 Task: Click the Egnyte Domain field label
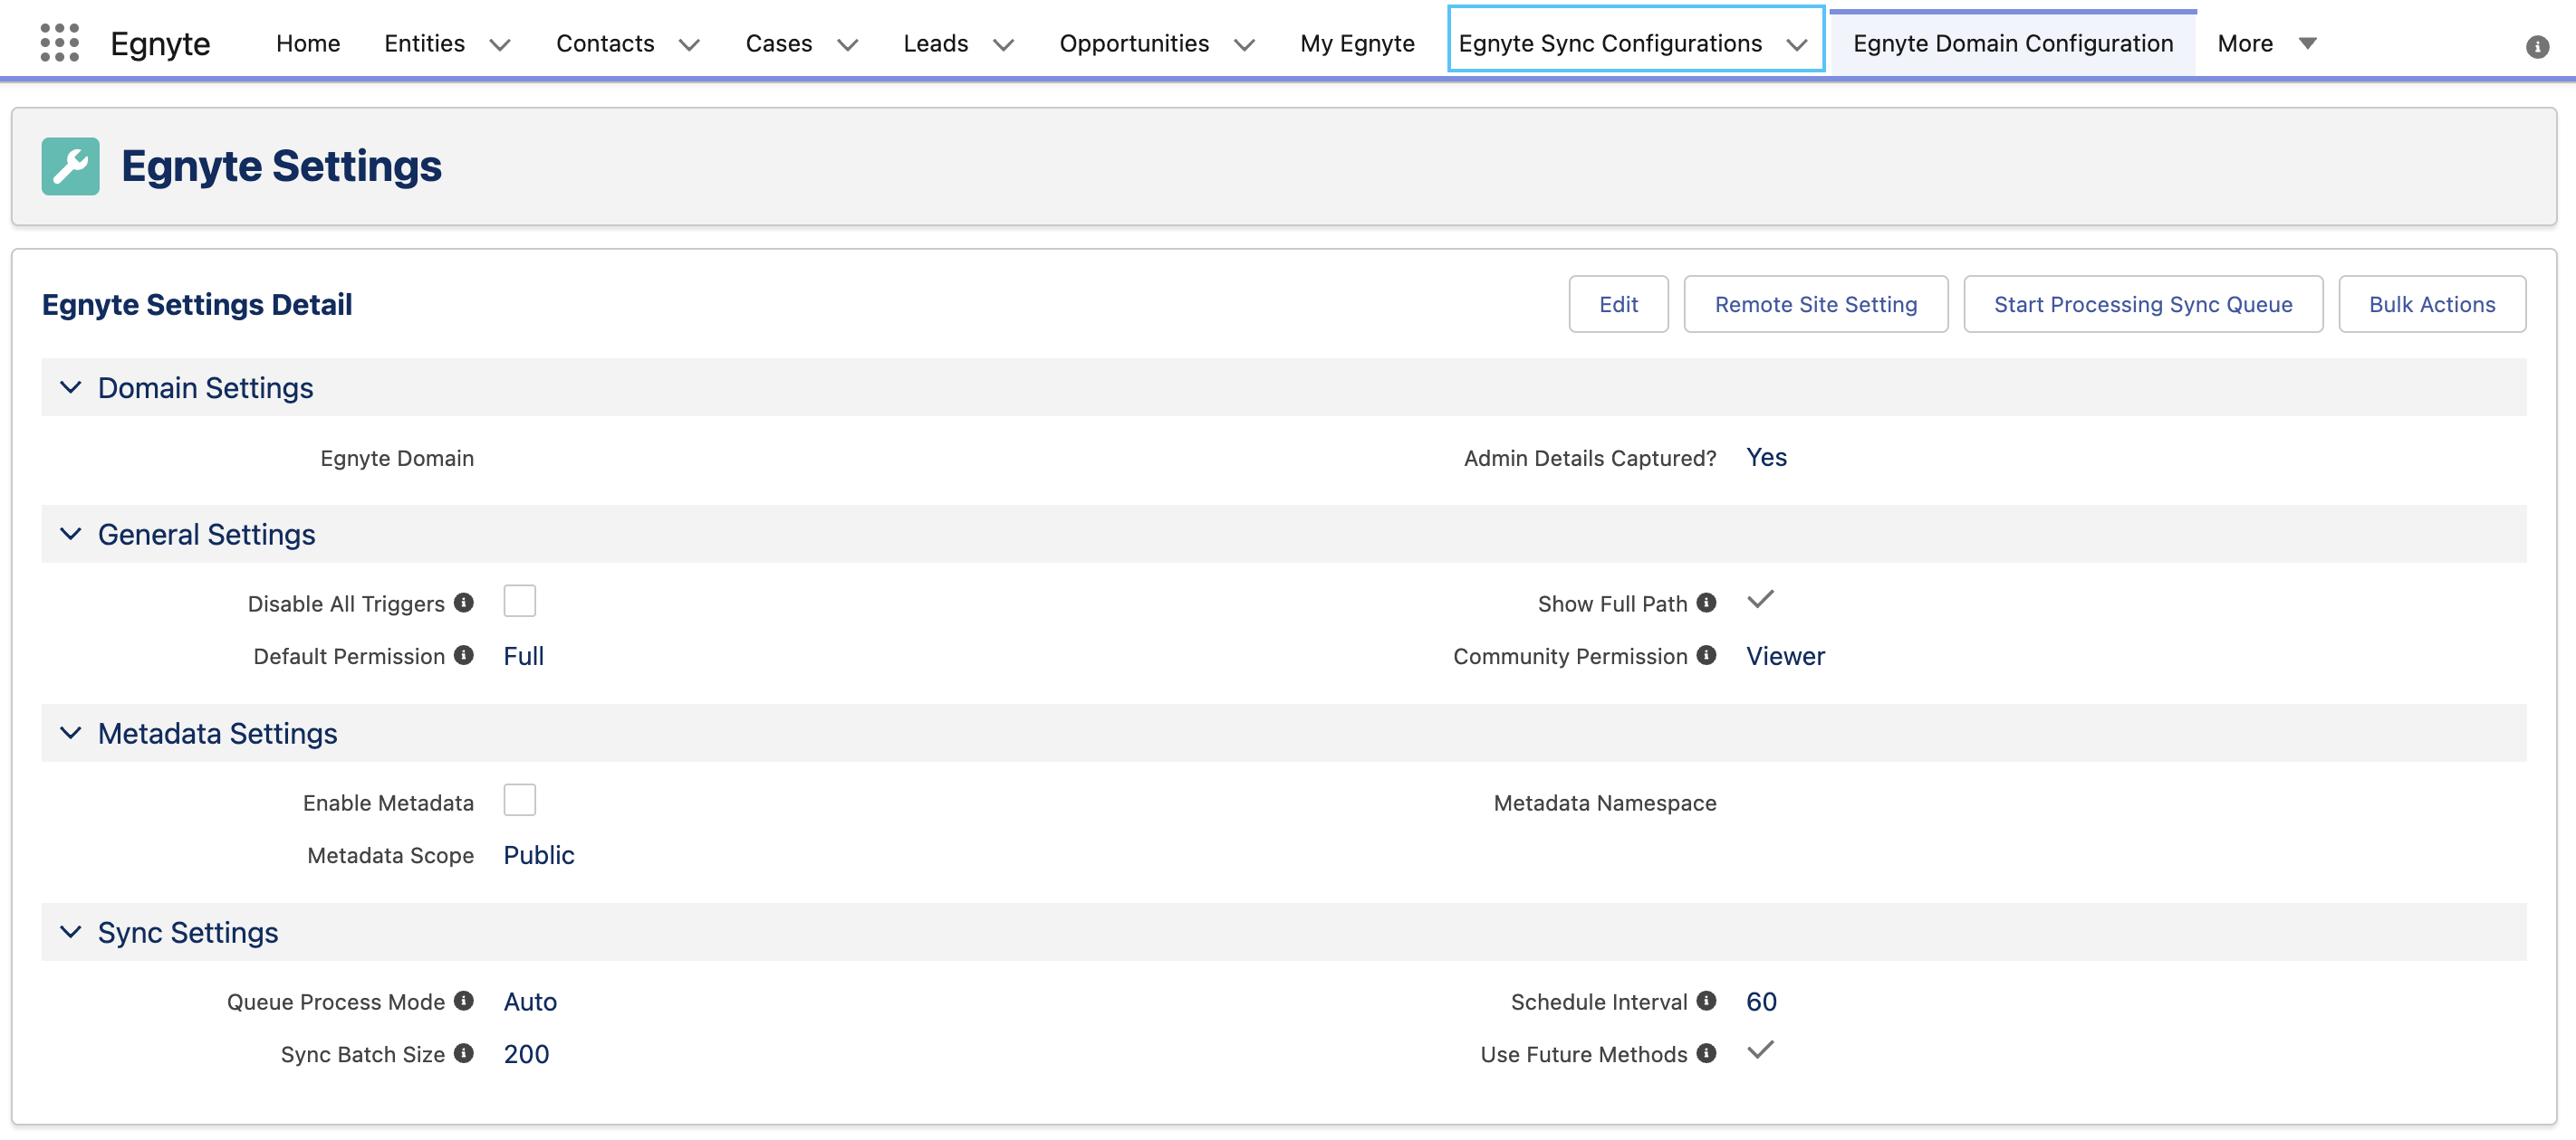click(397, 458)
